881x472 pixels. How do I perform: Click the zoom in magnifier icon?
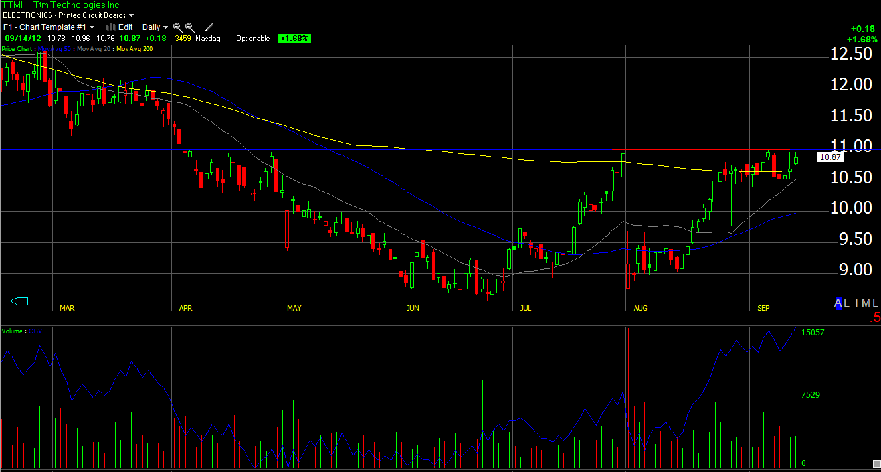[177, 27]
